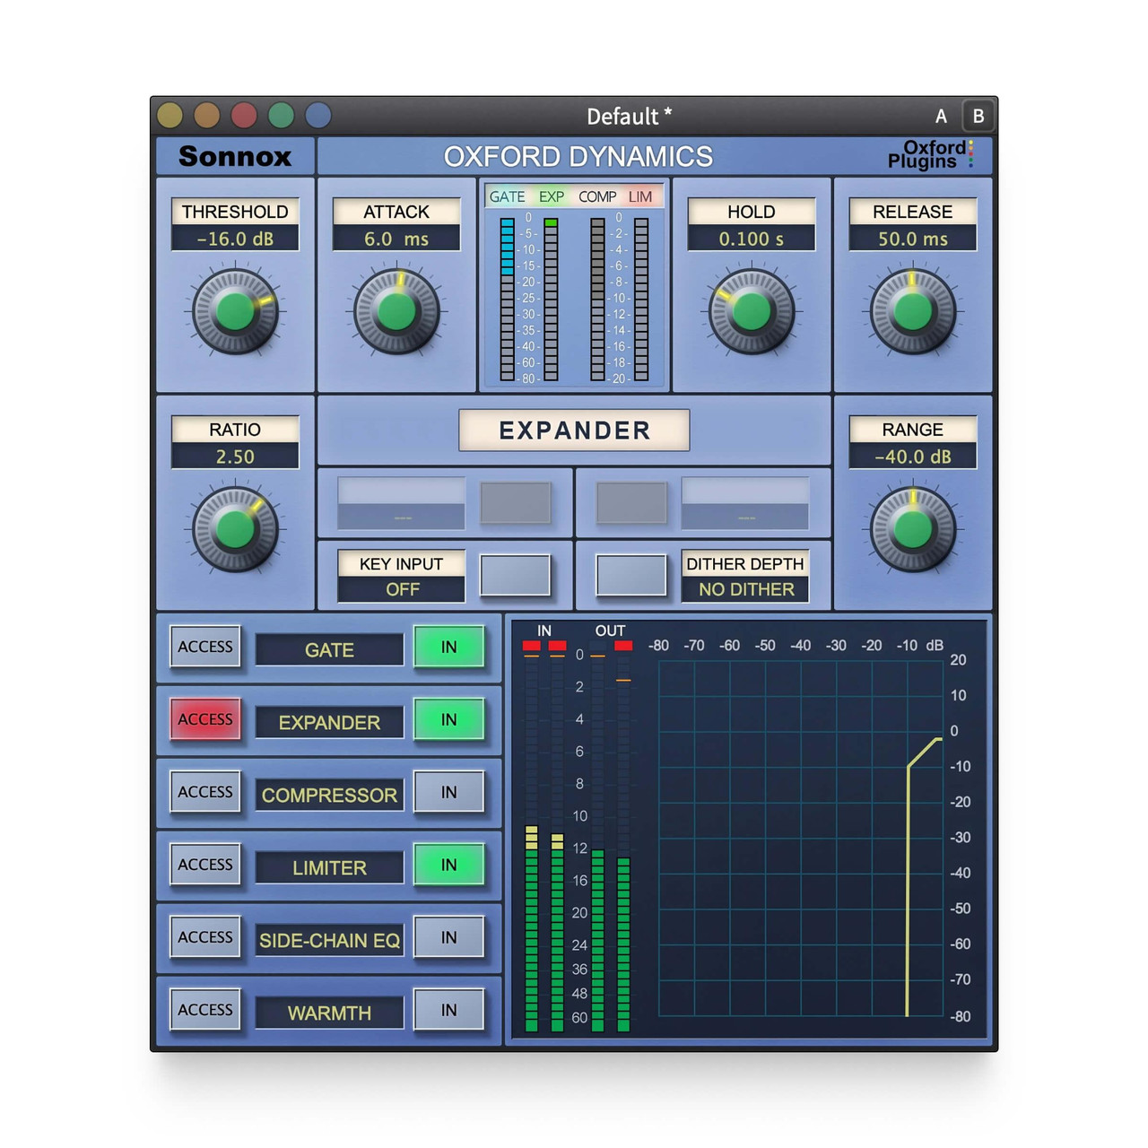Switch to the COMP meter tab
The height and width of the screenshot is (1148, 1148).
(x=598, y=196)
